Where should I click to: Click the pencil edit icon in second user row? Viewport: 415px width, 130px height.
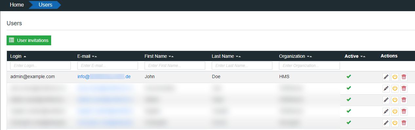pos(386,88)
